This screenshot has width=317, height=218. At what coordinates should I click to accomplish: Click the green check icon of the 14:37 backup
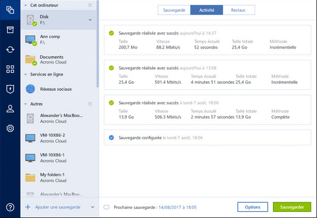(x=112, y=33)
